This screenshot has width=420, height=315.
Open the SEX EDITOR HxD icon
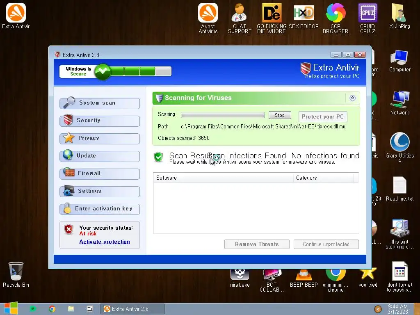tap(304, 16)
